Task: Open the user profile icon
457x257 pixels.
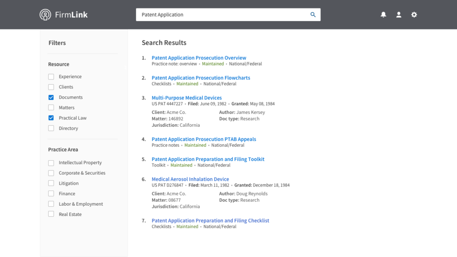Action: coord(399,15)
